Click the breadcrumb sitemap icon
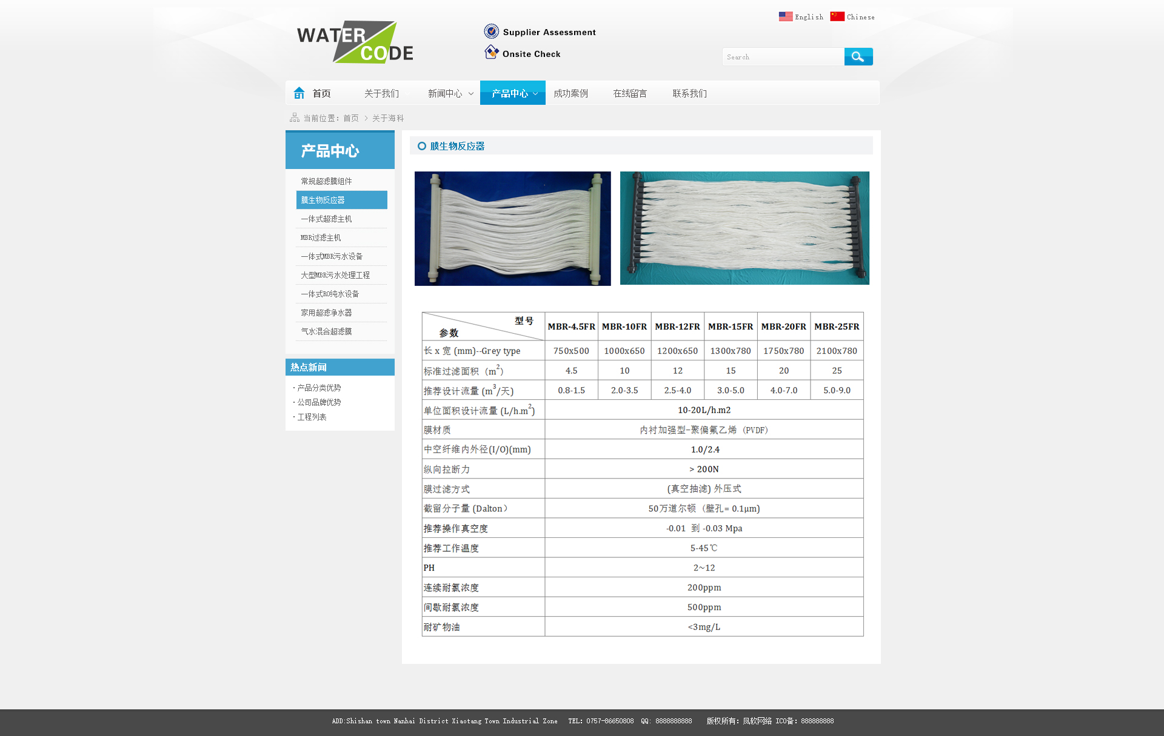This screenshot has height=736, width=1164. click(x=295, y=118)
